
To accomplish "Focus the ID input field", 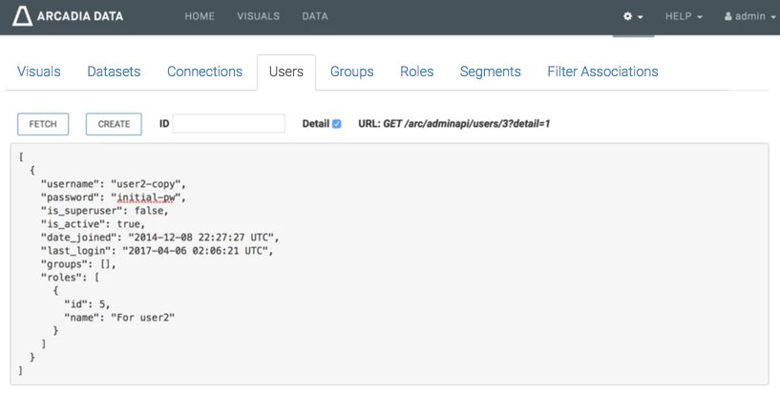I will (229, 124).
